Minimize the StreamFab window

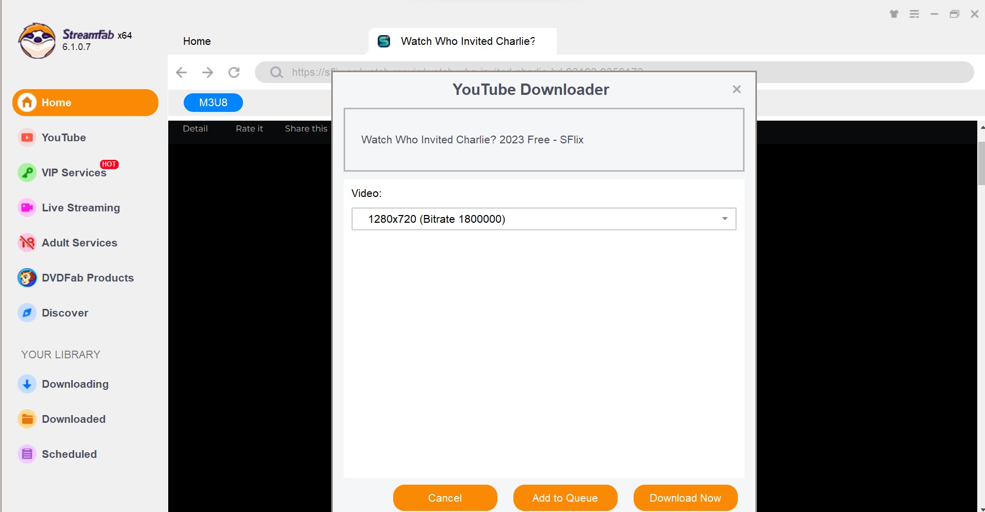[x=934, y=14]
